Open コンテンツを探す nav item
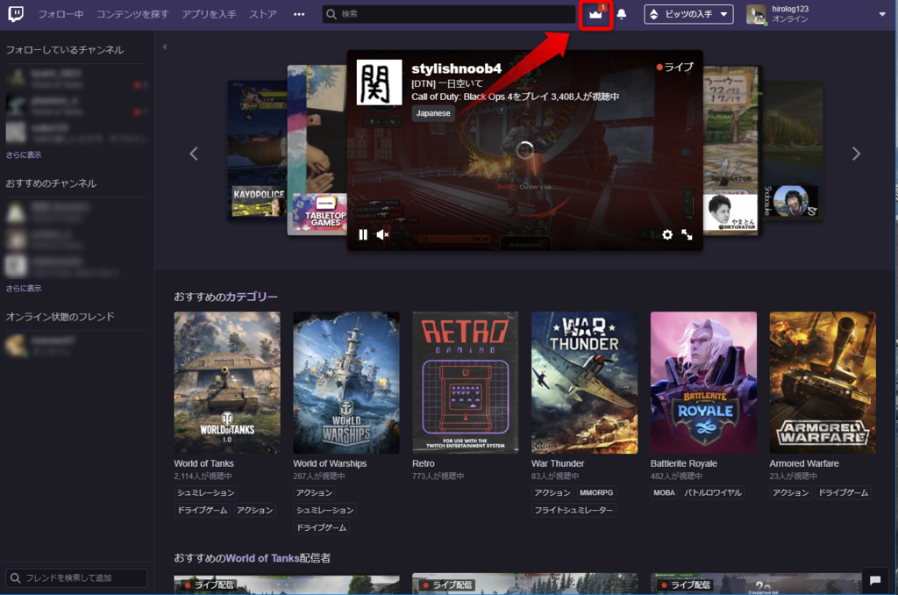 132,14
